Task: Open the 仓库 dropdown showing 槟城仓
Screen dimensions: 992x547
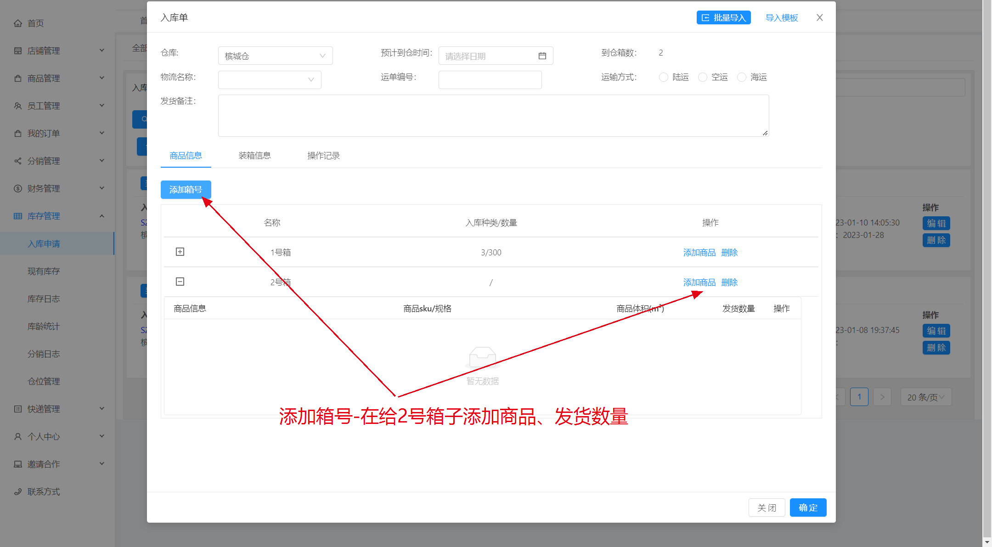Action: click(276, 56)
